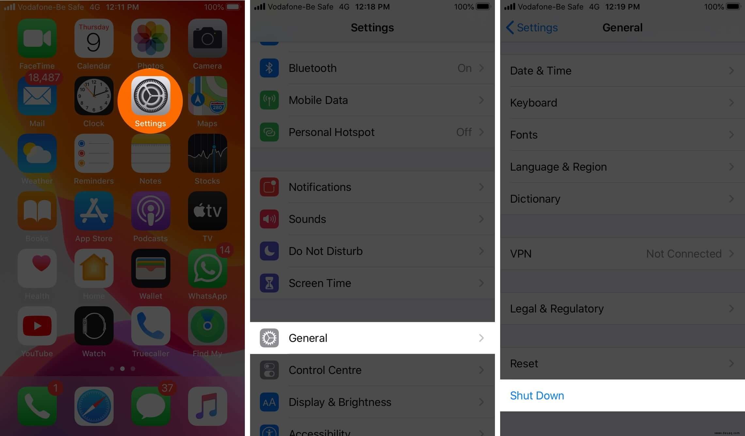This screenshot has height=436, width=745.
Task: Toggle Bluetooth on setting
Action: (372, 67)
